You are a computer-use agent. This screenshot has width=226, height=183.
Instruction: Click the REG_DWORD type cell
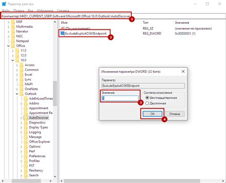click(152, 33)
